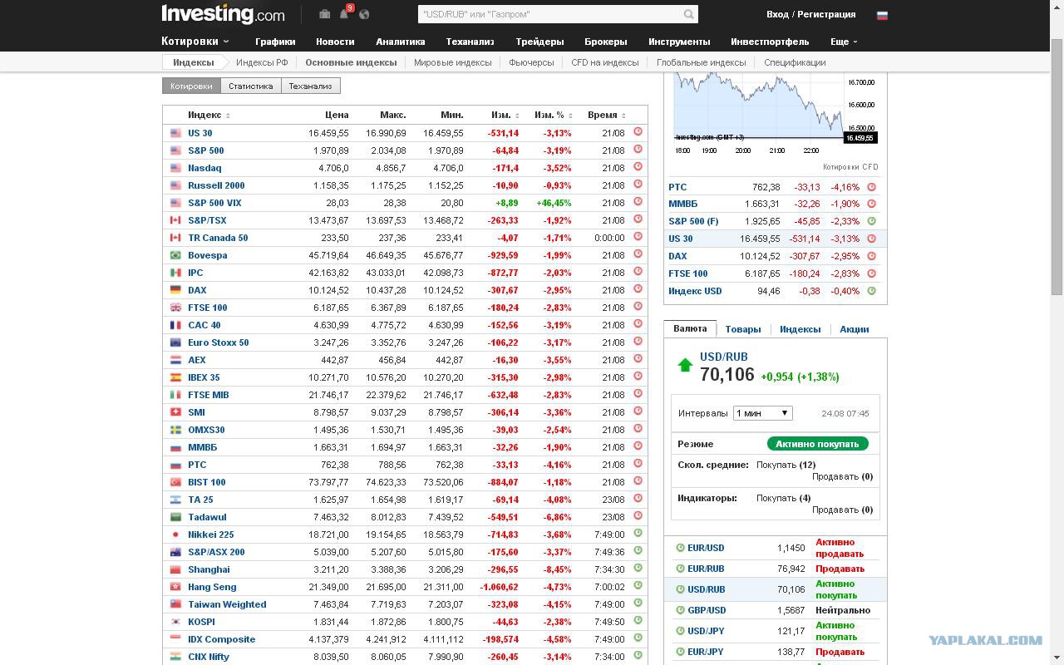Open the Hang Seng index link
This screenshot has width=1064, height=665.
(x=212, y=587)
